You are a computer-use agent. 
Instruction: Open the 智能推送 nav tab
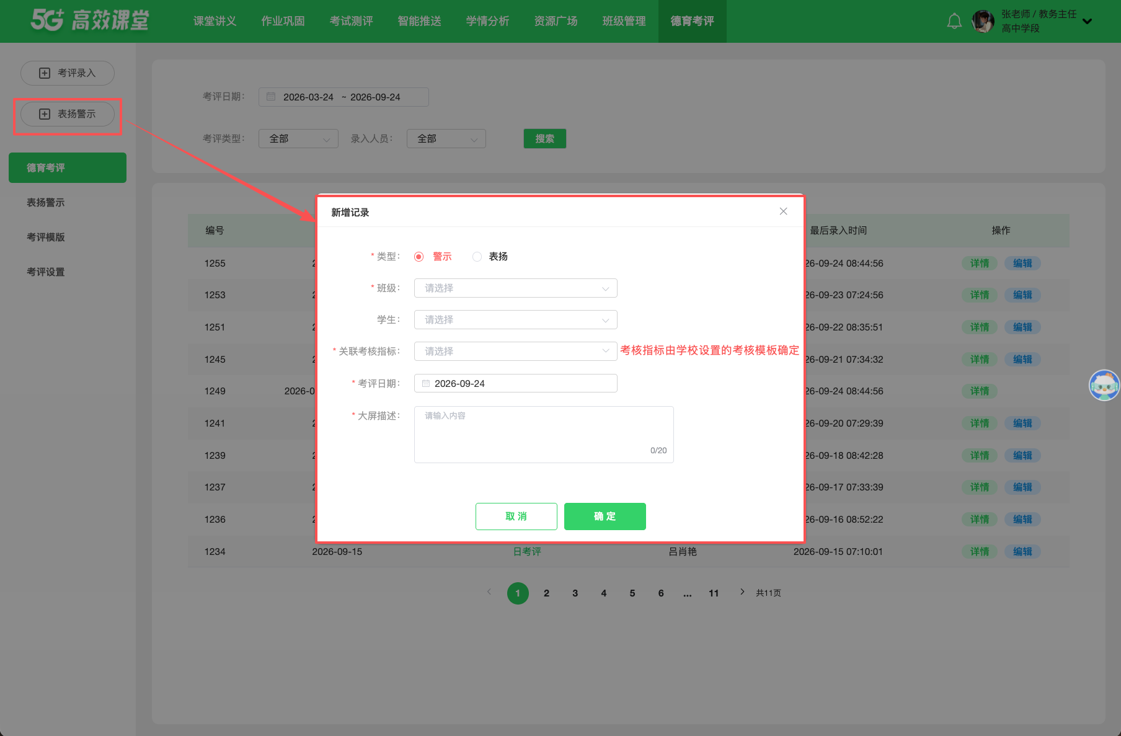point(420,21)
